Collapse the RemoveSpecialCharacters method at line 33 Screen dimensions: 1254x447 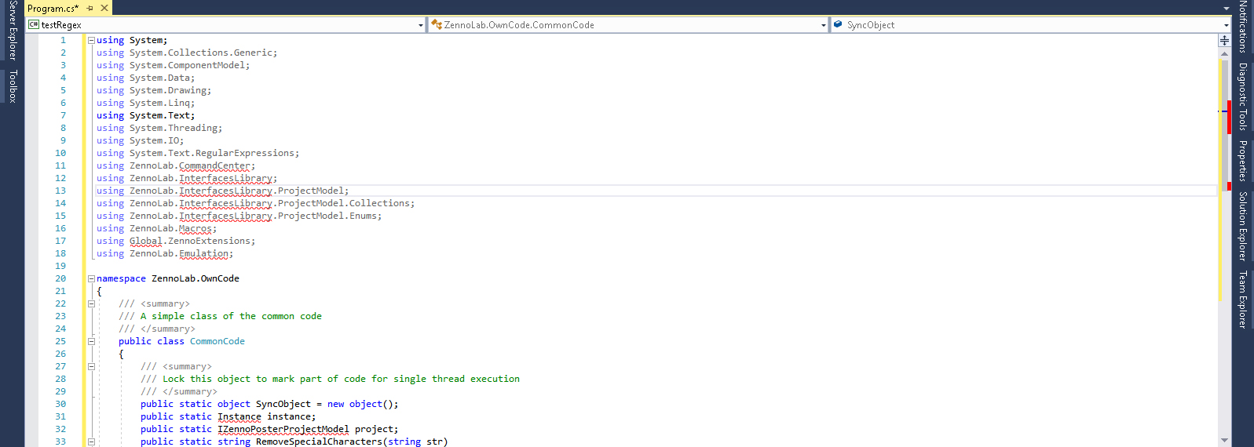pyautogui.click(x=91, y=442)
